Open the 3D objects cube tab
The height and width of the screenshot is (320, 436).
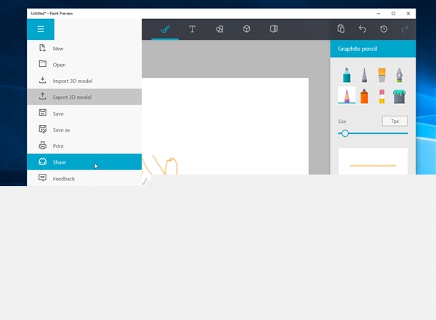click(x=246, y=29)
